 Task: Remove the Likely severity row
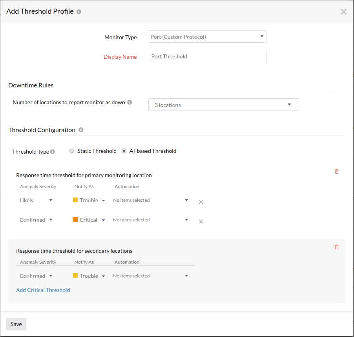(x=201, y=202)
